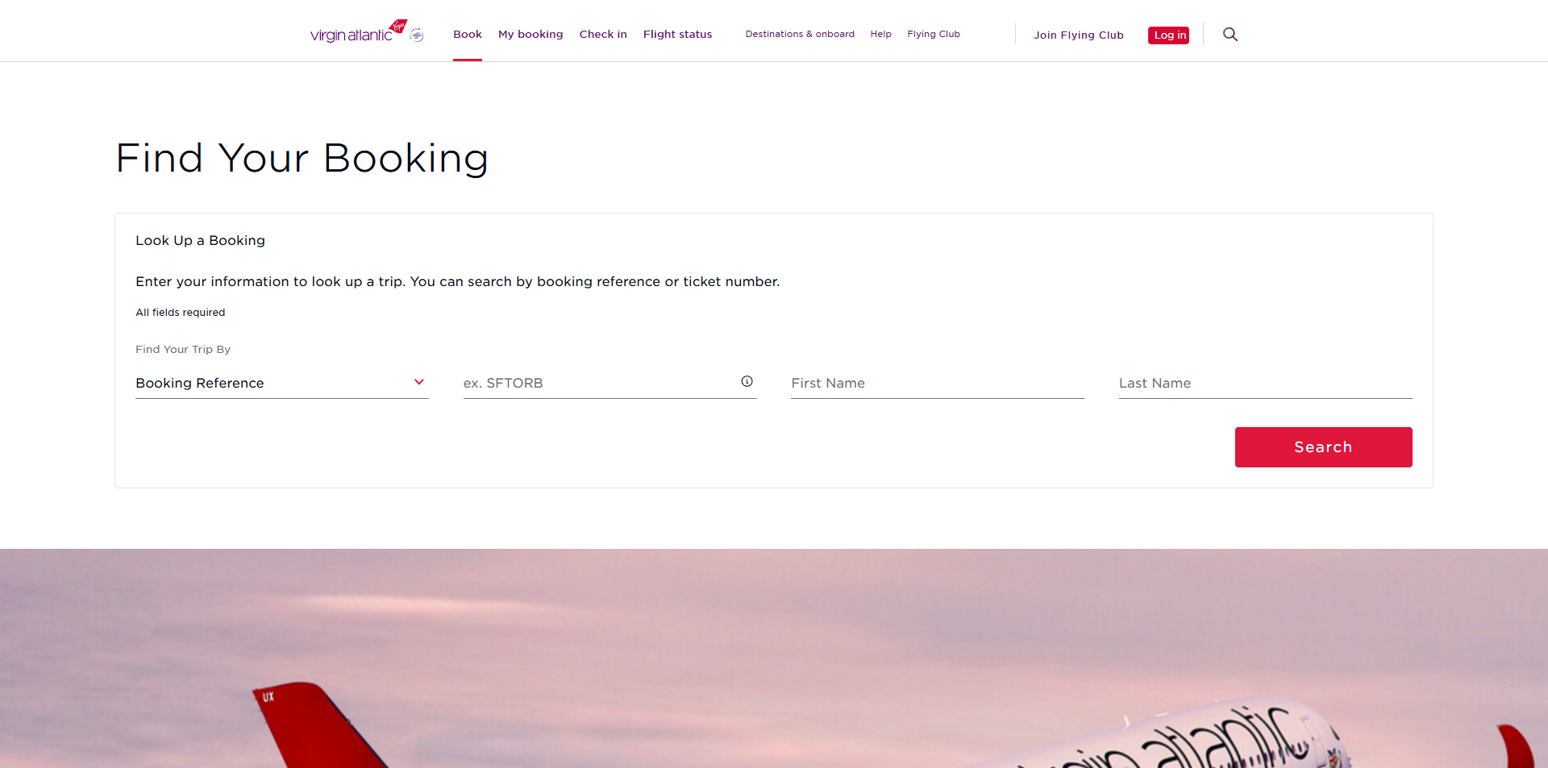This screenshot has width=1548, height=768.
Task: Select the red Log in button
Action: (x=1168, y=35)
